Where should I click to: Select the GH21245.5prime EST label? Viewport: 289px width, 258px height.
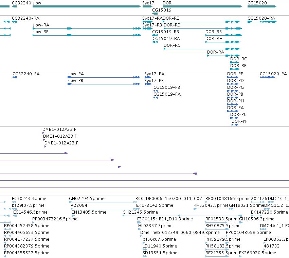(x=140, y=212)
